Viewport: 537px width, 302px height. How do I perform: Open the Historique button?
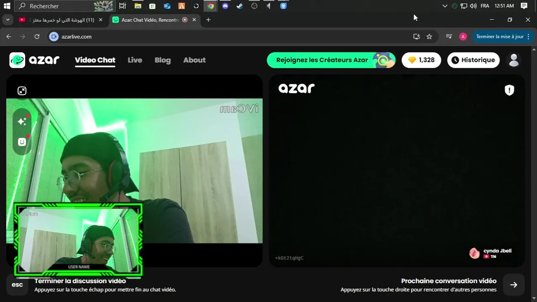point(473,60)
